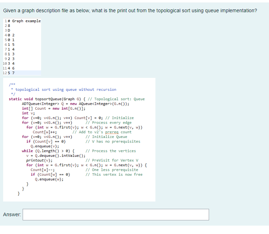Click the 'int v;' declaration line

tap(28, 113)
